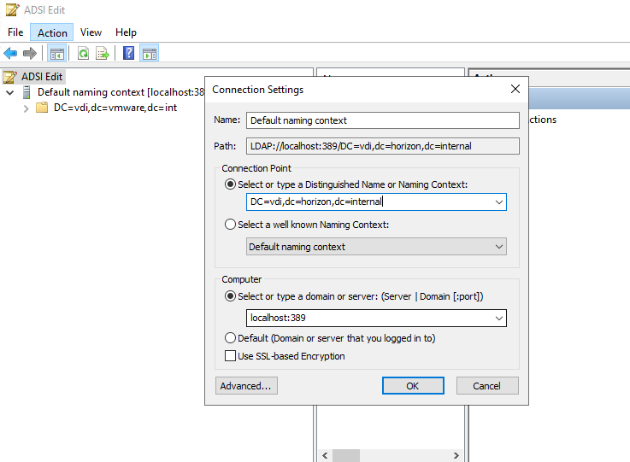Close the Connection Settings dialog
630x462 pixels.
[x=515, y=89]
